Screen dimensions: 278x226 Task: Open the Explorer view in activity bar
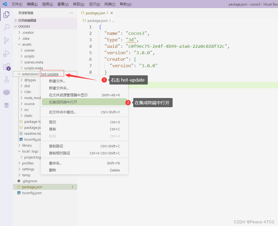[6, 15]
